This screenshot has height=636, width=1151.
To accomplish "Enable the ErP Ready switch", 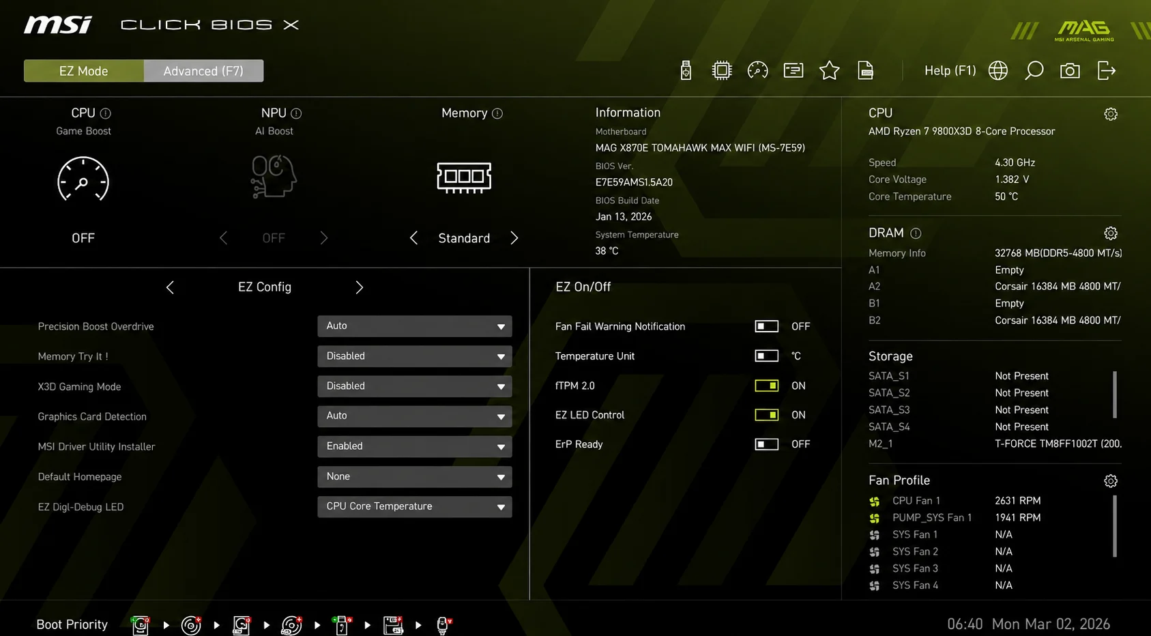I will pyautogui.click(x=766, y=444).
